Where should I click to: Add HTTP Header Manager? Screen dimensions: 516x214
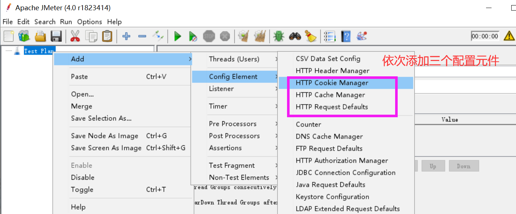click(346, 71)
